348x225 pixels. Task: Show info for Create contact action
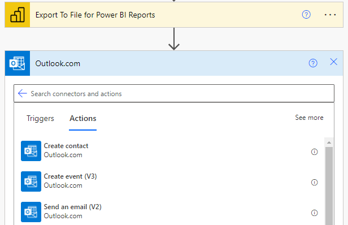pyautogui.click(x=314, y=152)
